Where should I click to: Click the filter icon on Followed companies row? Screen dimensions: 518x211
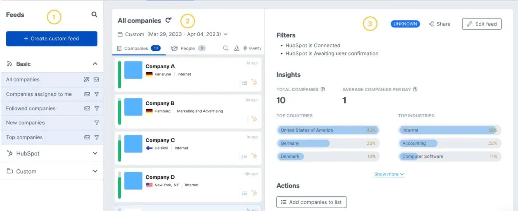97,108
